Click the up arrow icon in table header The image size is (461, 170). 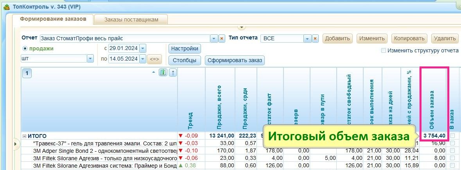[x=173, y=72]
